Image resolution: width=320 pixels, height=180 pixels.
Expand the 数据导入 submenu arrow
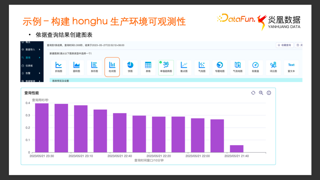(x=40, y=50)
